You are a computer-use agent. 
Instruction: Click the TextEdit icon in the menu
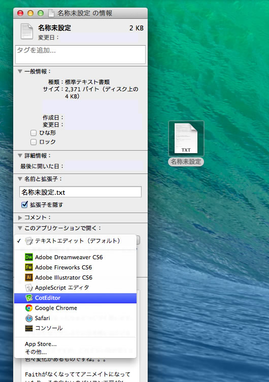29,241
